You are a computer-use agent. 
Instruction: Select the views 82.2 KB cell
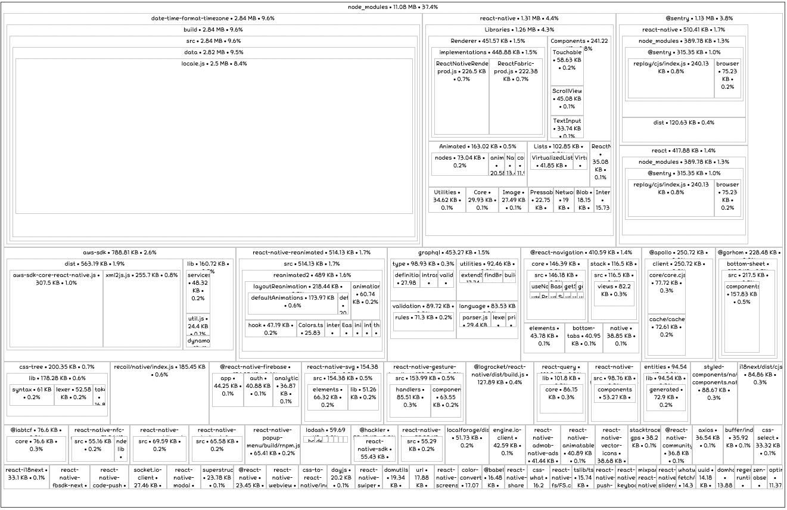point(613,294)
